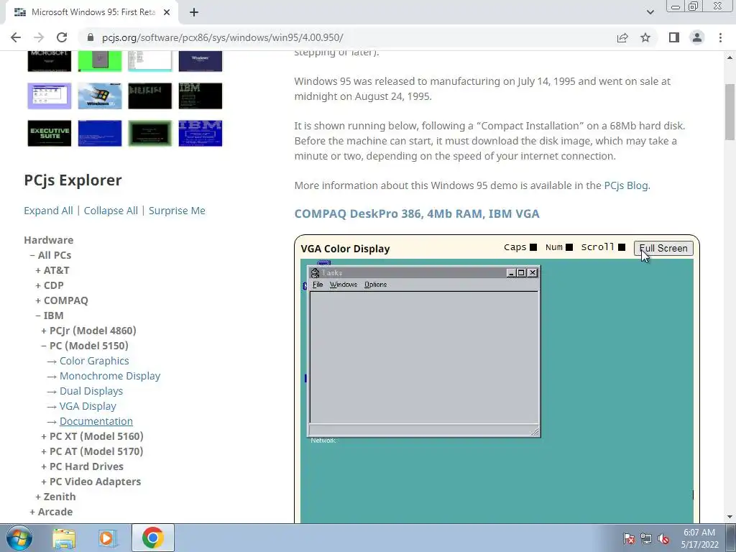This screenshot has height=552, width=736.
Task: Expand PC AT (Model 5170) node
Action: pos(44,451)
